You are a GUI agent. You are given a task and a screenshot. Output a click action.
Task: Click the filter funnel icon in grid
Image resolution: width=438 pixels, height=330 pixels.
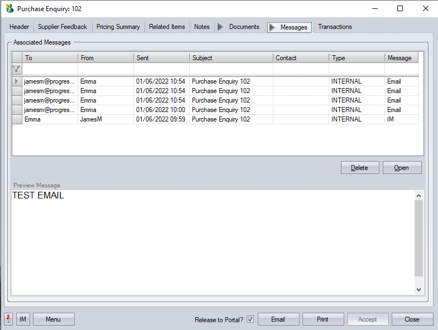16,69
